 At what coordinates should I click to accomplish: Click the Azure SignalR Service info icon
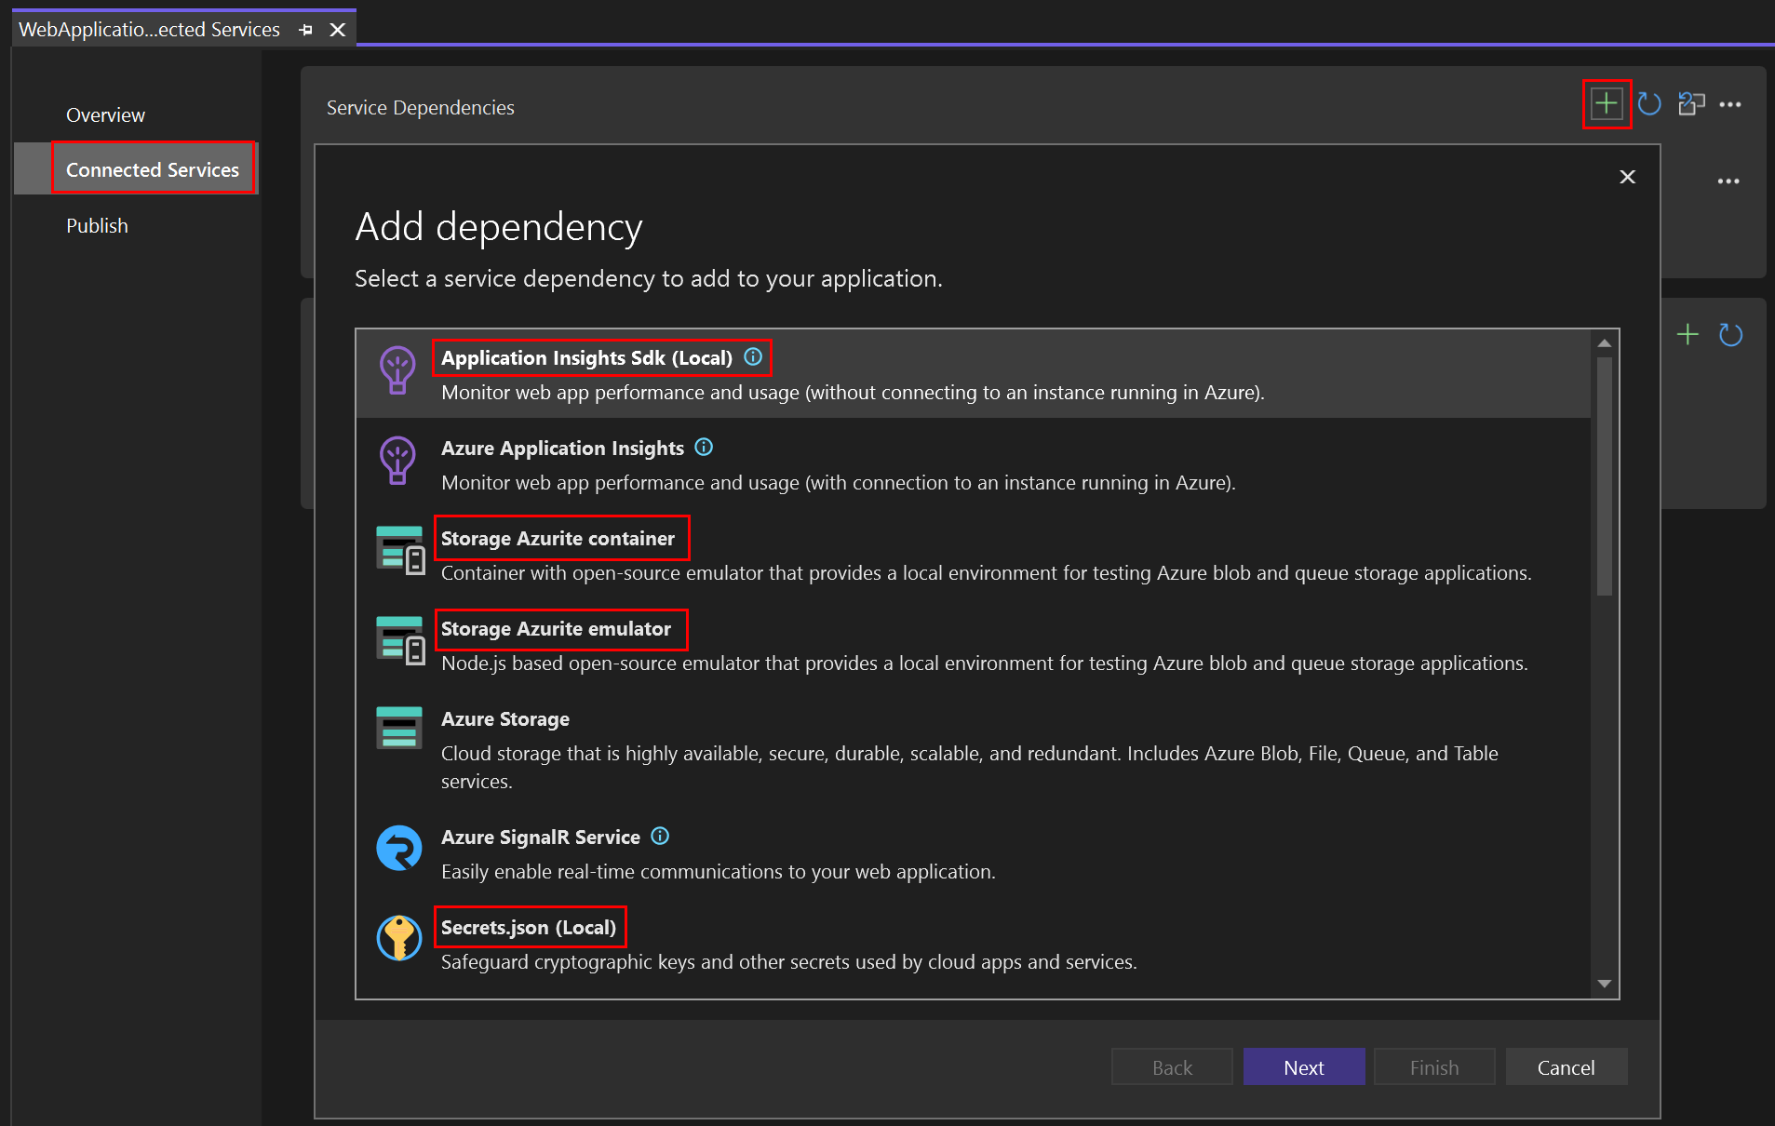click(x=659, y=836)
